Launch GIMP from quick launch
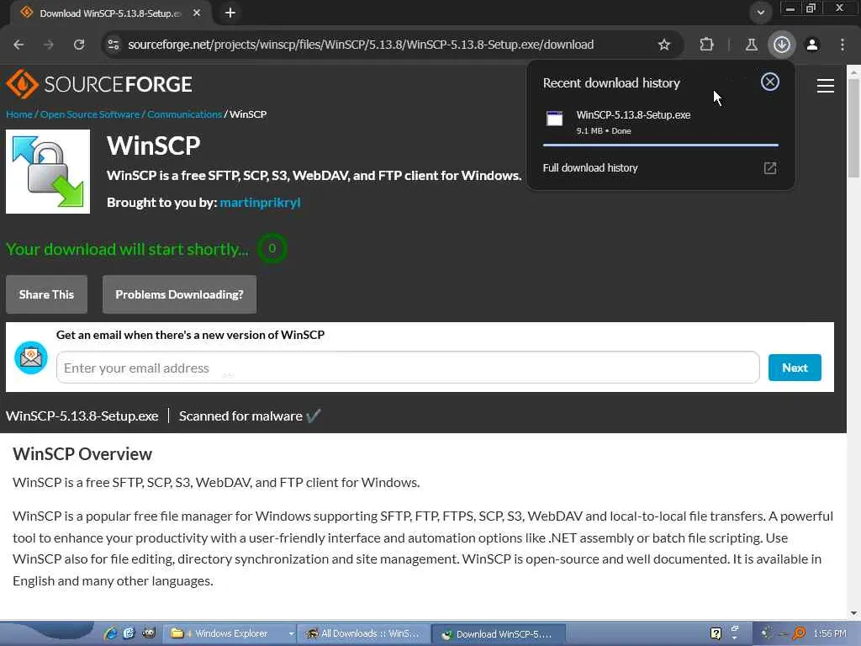The image size is (861, 646). tap(148, 633)
